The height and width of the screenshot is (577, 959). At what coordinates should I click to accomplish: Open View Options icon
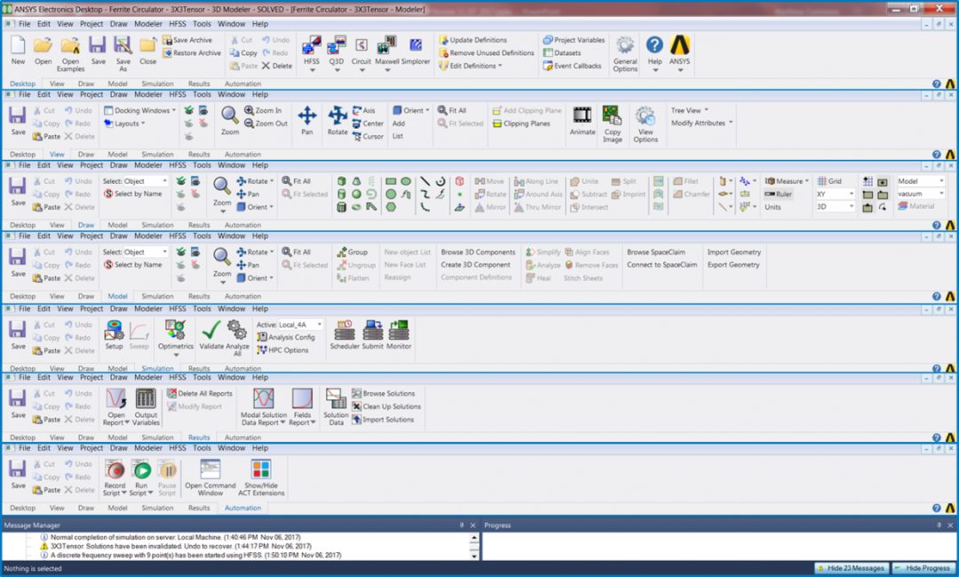click(x=646, y=116)
